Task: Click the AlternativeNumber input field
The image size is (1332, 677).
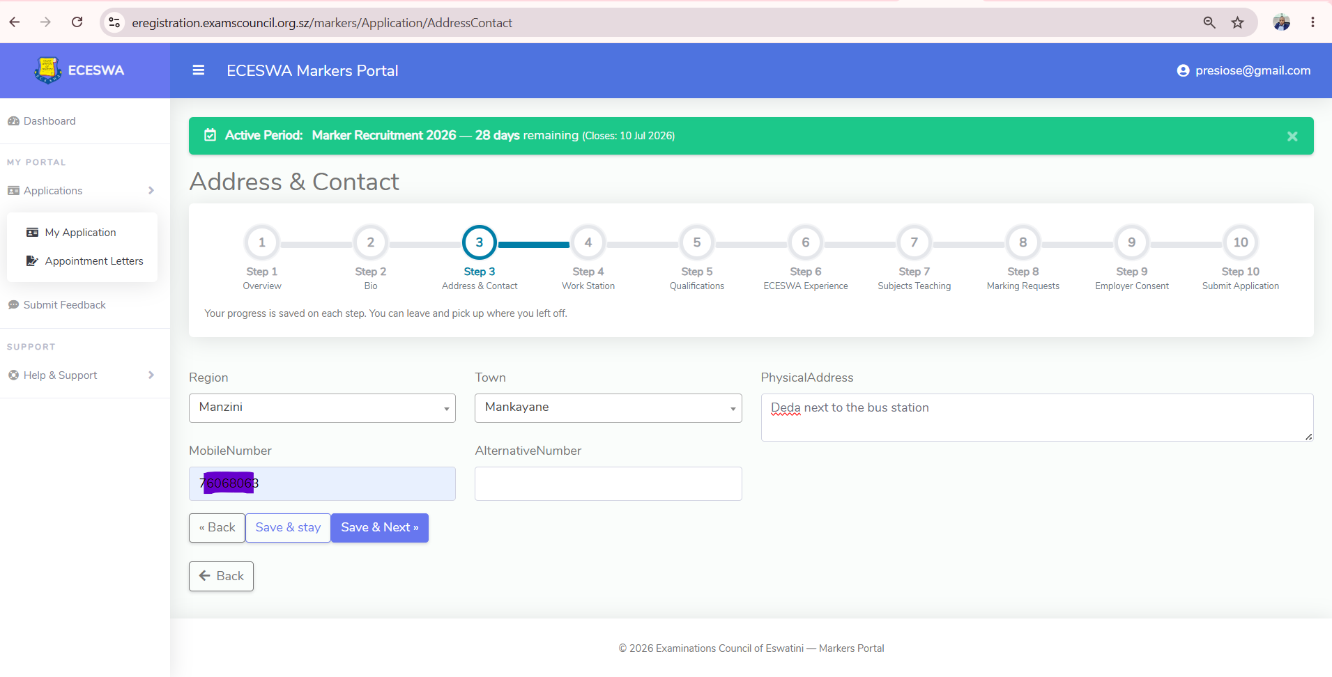Action: coord(608,483)
